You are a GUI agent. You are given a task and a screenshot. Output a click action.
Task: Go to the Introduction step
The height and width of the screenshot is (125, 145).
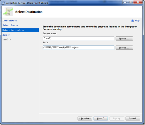pos(10,21)
